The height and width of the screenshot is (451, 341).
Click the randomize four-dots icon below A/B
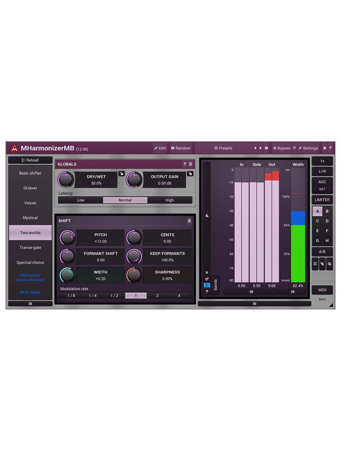pyautogui.click(x=315, y=264)
